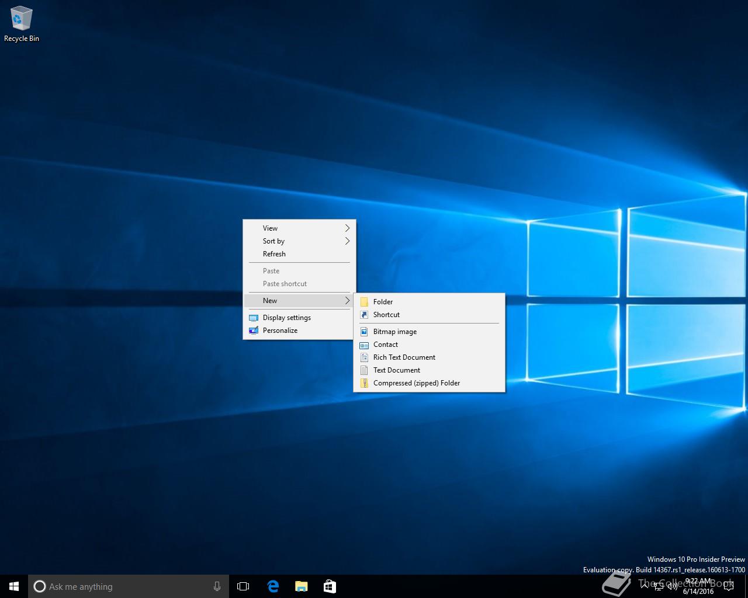Open Task View from the taskbar
748x598 pixels.
click(243, 586)
